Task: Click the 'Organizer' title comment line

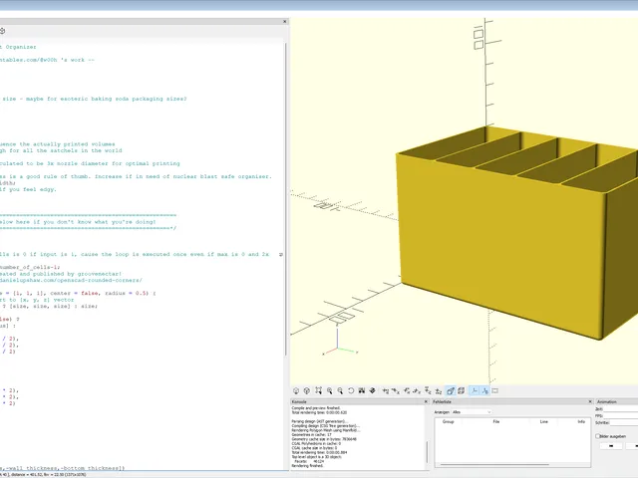Action: coord(18,47)
